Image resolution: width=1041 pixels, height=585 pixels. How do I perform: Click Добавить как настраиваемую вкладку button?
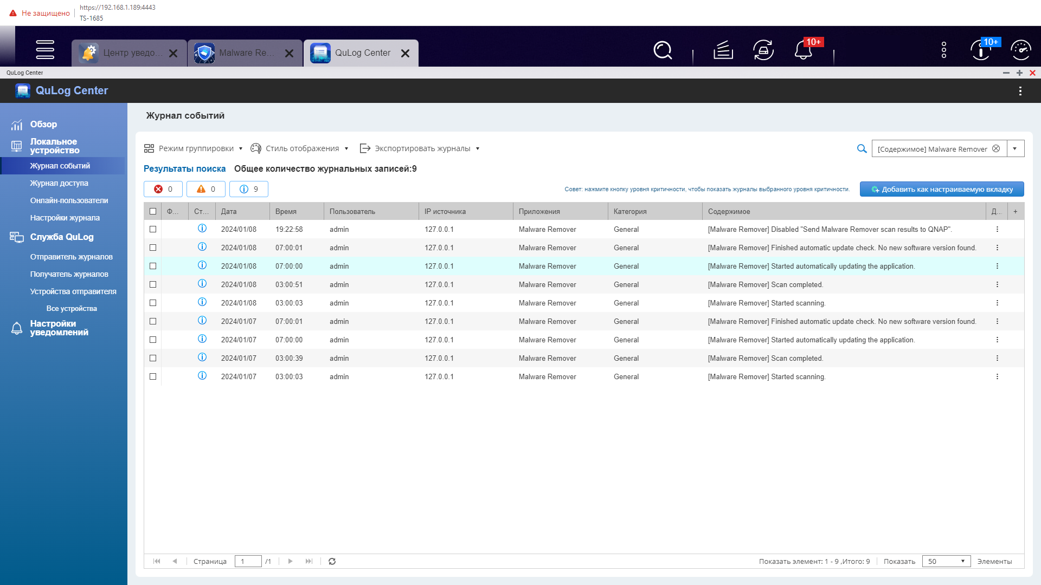pyautogui.click(x=942, y=190)
